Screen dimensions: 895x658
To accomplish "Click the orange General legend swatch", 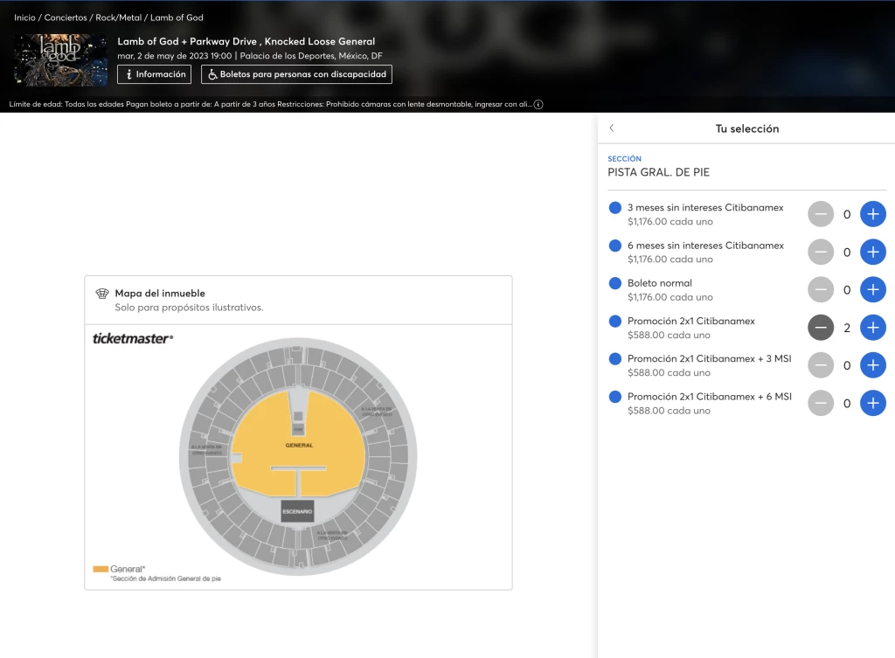I will (x=101, y=569).
